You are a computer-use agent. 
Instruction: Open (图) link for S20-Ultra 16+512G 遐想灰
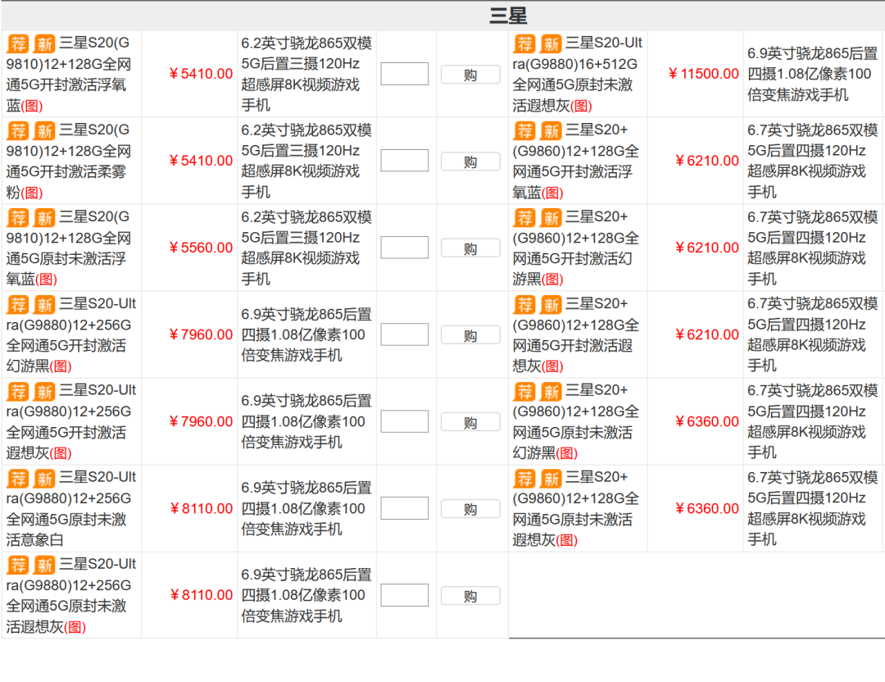click(581, 106)
